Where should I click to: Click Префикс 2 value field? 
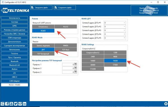click(68, 68)
